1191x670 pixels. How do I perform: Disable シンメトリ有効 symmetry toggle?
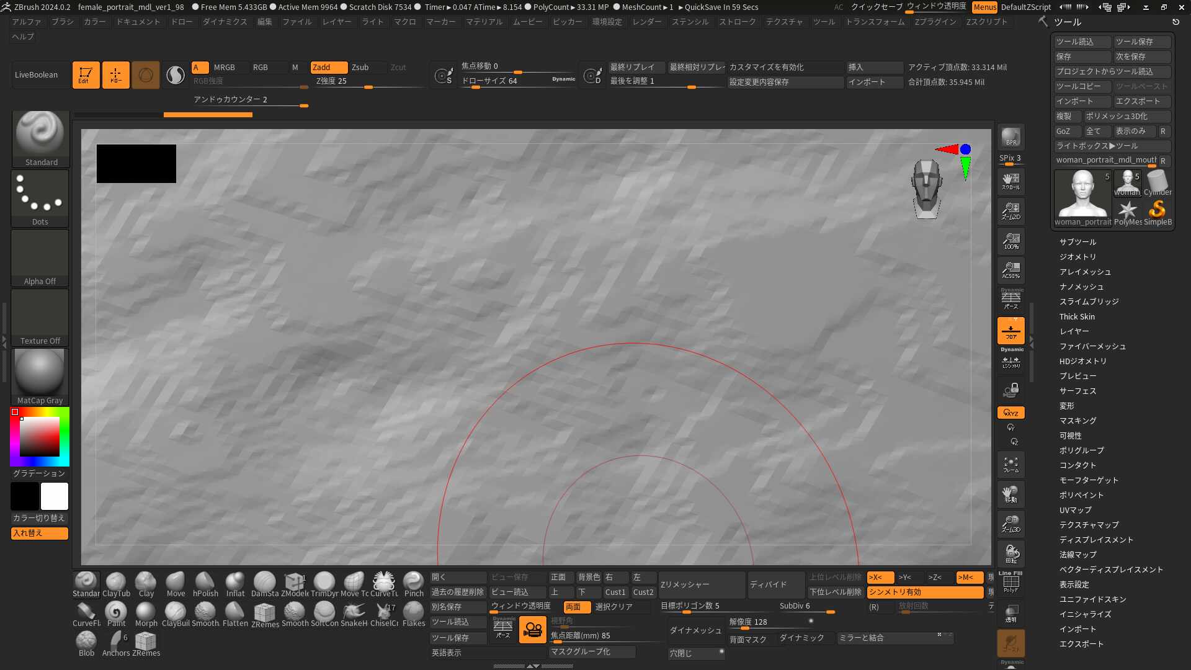(x=926, y=592)
